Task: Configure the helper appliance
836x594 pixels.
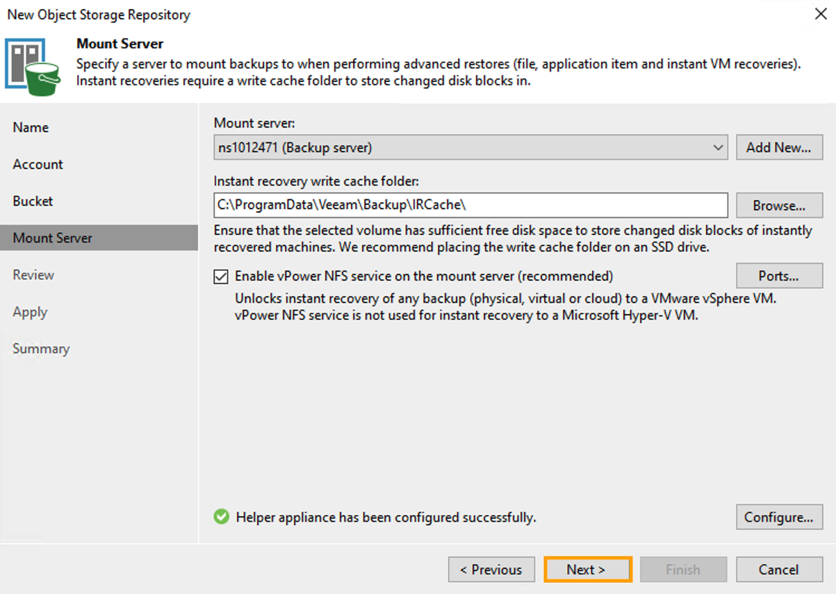Action: pos(779,517)
